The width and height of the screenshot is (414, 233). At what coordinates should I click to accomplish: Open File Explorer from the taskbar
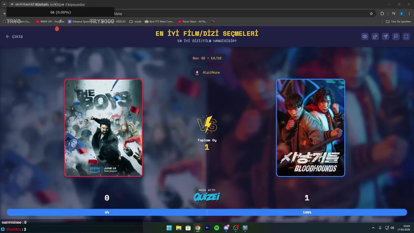pos(179,228)
